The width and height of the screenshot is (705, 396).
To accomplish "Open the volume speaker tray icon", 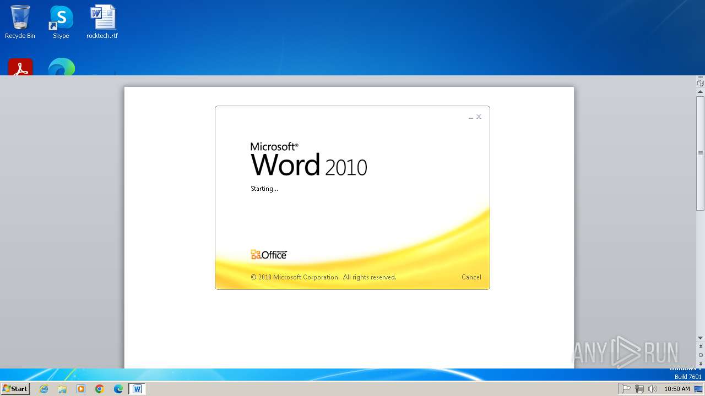I will [x=653, y=389].
